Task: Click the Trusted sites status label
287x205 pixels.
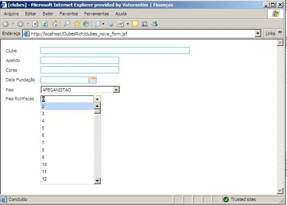Action: [243, 199]
